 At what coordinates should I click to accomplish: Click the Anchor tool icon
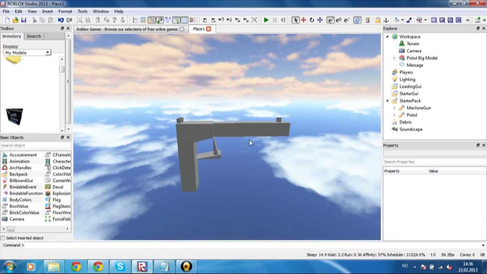[386, 20]
